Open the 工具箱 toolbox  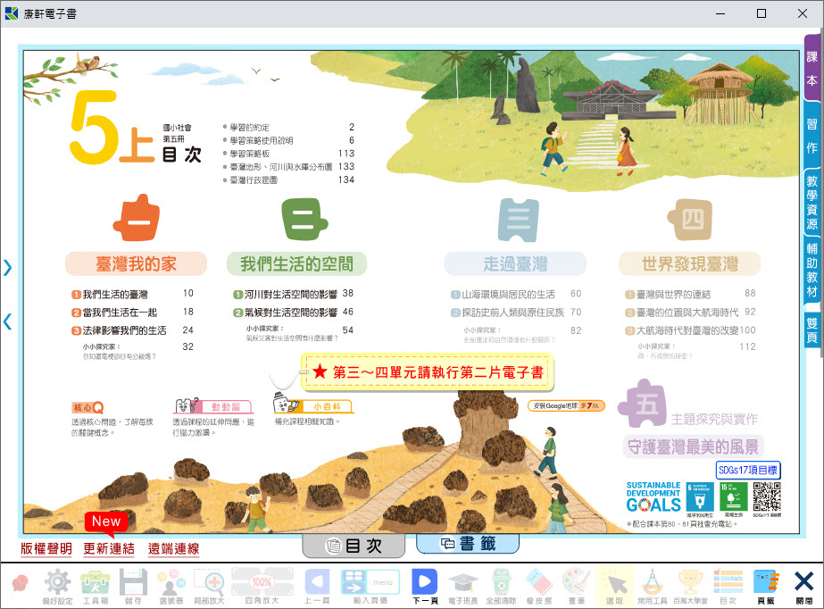point(96,585)
